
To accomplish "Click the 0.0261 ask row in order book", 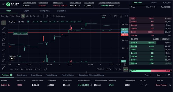I will pos(151,32).
